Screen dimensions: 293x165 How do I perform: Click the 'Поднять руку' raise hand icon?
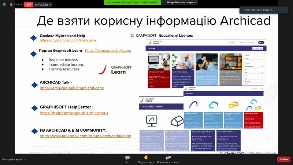tap(146, 158)
